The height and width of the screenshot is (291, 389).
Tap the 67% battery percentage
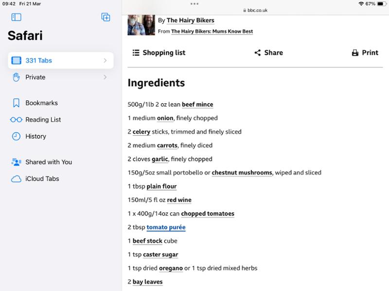[370, 4]
